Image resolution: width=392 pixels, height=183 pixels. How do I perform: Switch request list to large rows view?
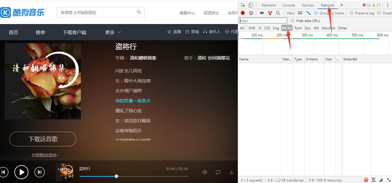pos(300,13)
